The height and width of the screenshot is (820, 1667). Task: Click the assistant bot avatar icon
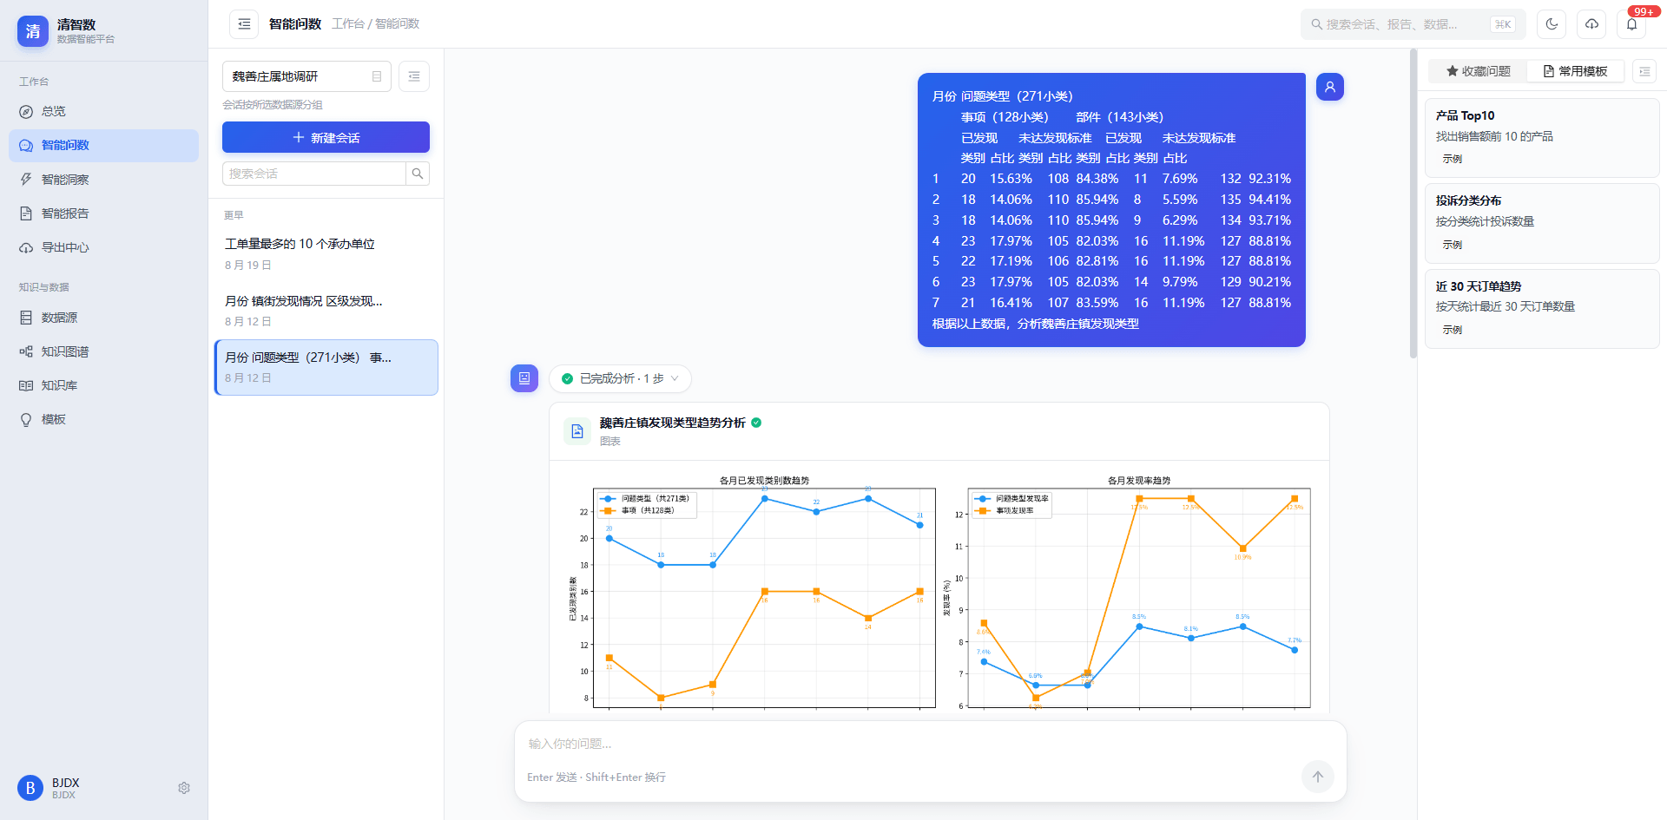(524, 378)
